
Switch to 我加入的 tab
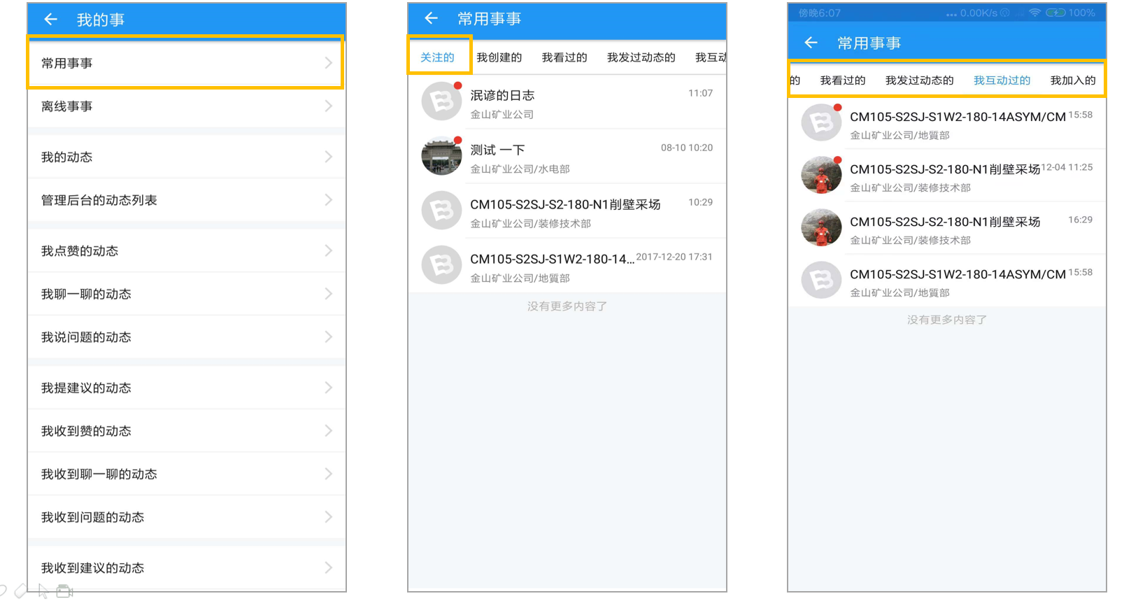coord(1073,80)
